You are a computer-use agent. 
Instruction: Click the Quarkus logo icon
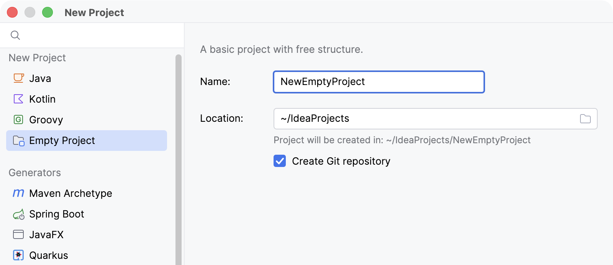click(x=18, y=255)
